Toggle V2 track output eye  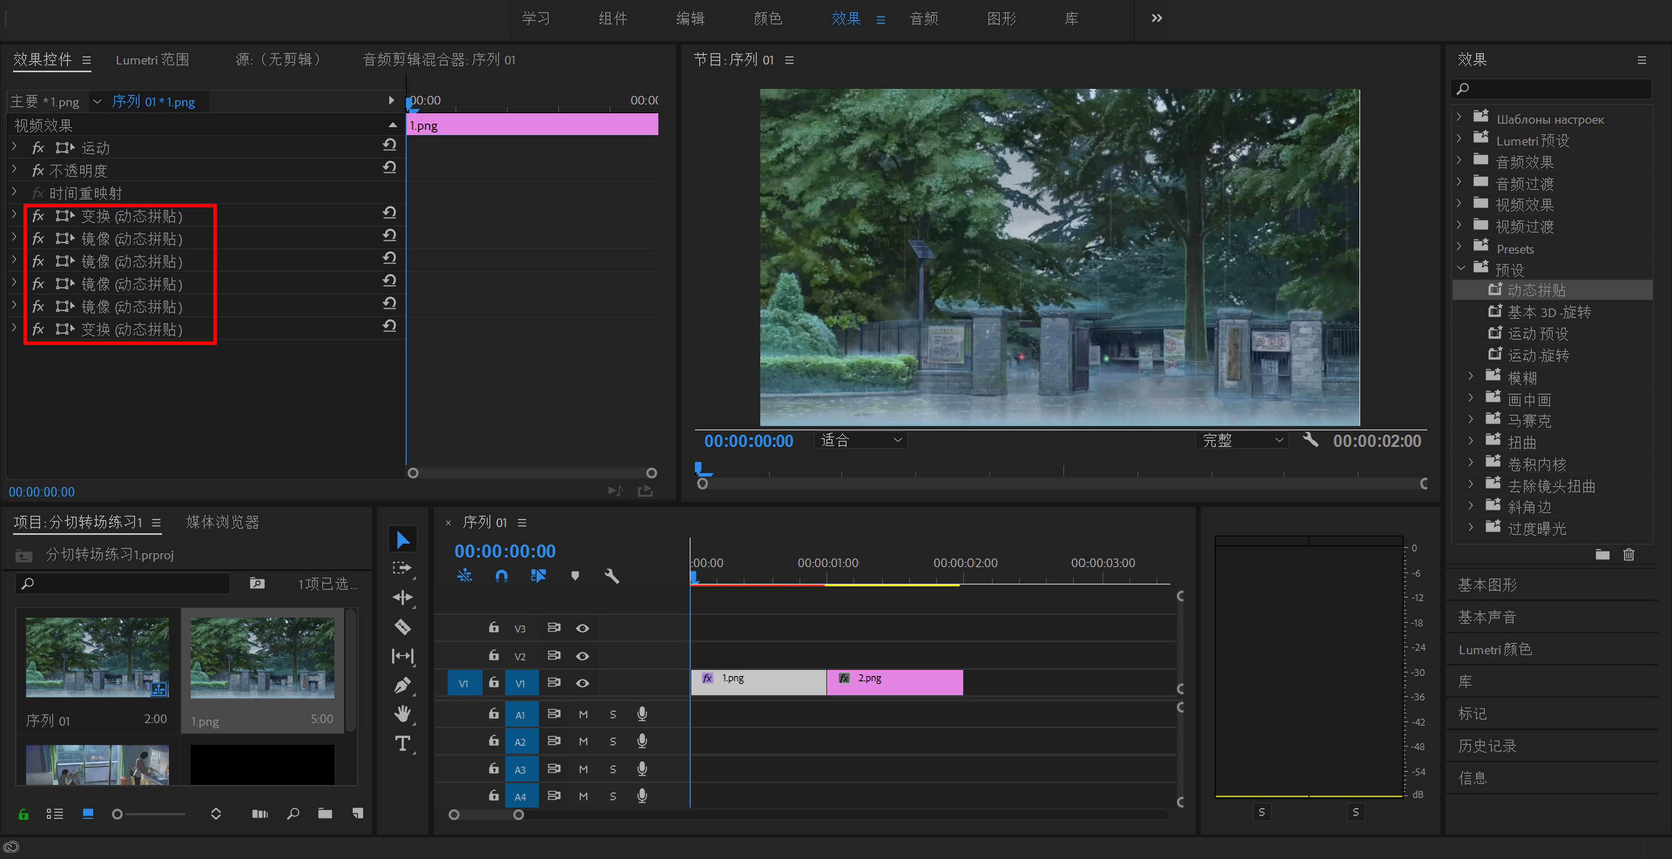pyautogui.click(x=582, y=656)
